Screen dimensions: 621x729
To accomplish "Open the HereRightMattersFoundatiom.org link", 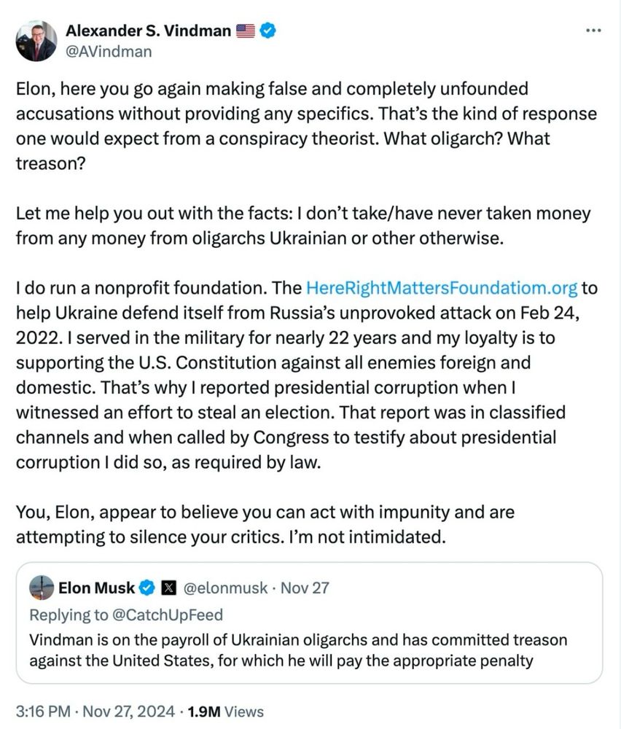I will coord(442,288).
